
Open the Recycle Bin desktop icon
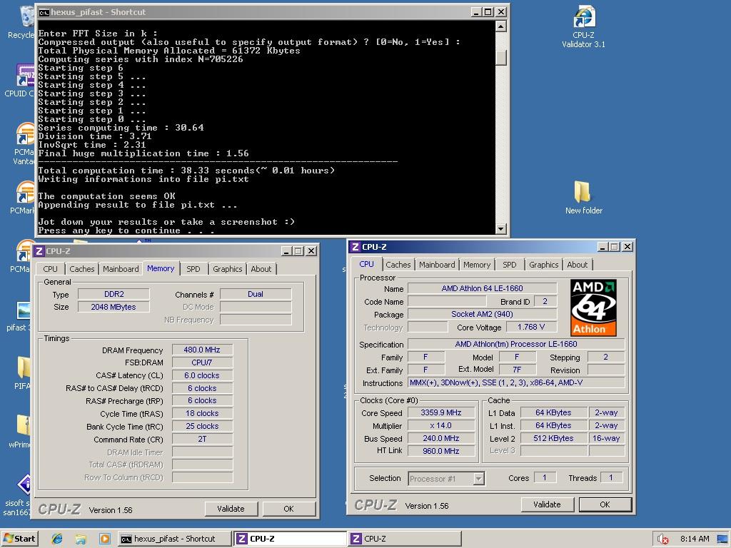coord(22,22)
